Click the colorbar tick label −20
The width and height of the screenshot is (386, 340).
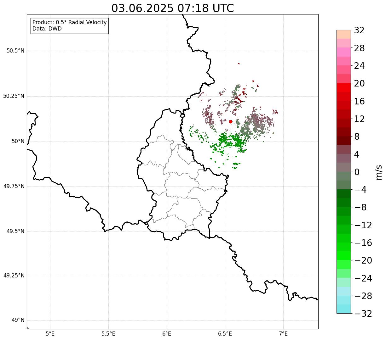363,260
